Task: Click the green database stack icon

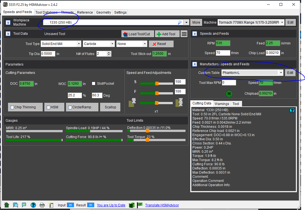Action: pos(131,205)
